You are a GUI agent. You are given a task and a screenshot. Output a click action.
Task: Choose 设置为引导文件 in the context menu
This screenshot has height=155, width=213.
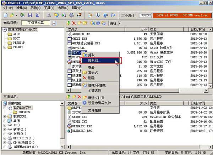[x=100, y=103]
